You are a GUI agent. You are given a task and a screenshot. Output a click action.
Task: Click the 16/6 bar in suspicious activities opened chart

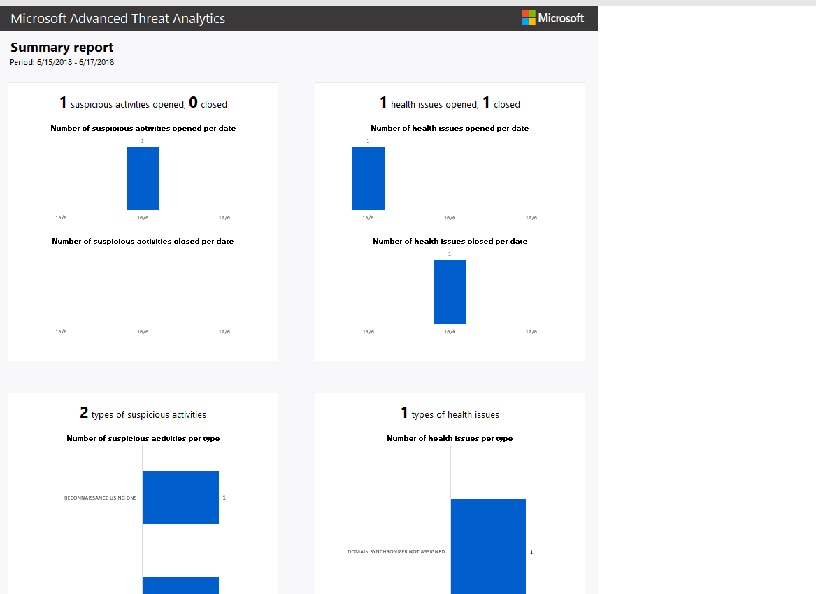pos(143,178)
